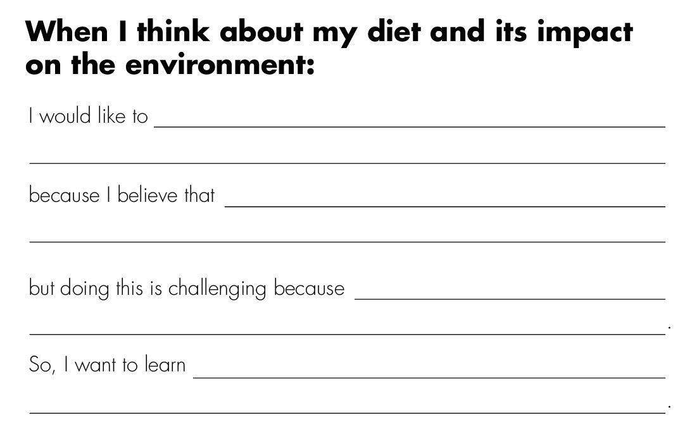Click the word "think" in the heading
Image resolution: width=692 pixels, height=434 pixels.
pyautogui.click(x=173, y=31)
